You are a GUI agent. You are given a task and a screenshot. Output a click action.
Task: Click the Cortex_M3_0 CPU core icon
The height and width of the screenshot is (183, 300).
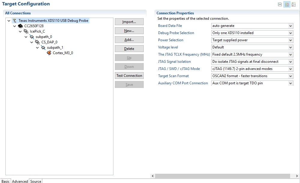49,53
